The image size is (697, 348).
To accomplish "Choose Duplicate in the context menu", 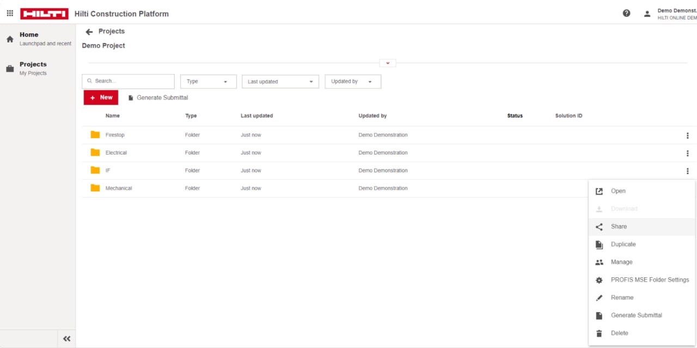I will [623, 244].
